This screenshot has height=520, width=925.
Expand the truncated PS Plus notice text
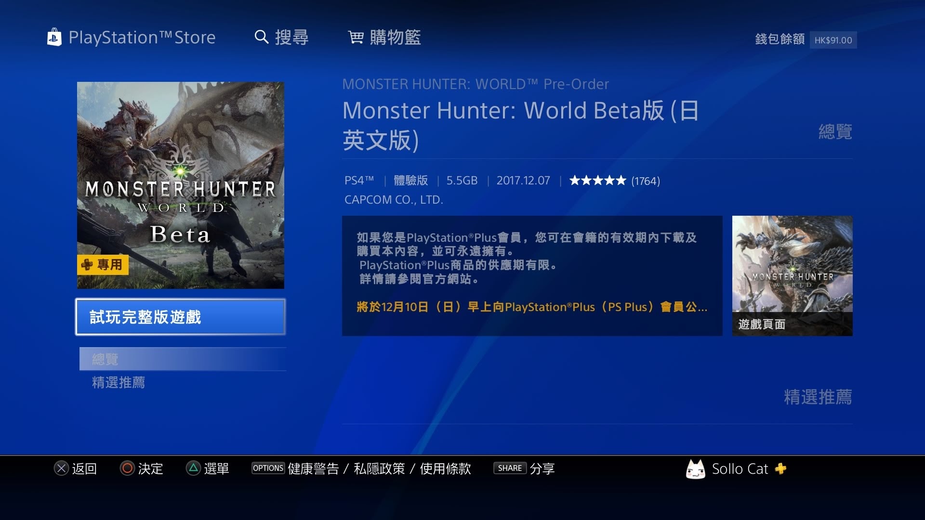pos(532,307)
